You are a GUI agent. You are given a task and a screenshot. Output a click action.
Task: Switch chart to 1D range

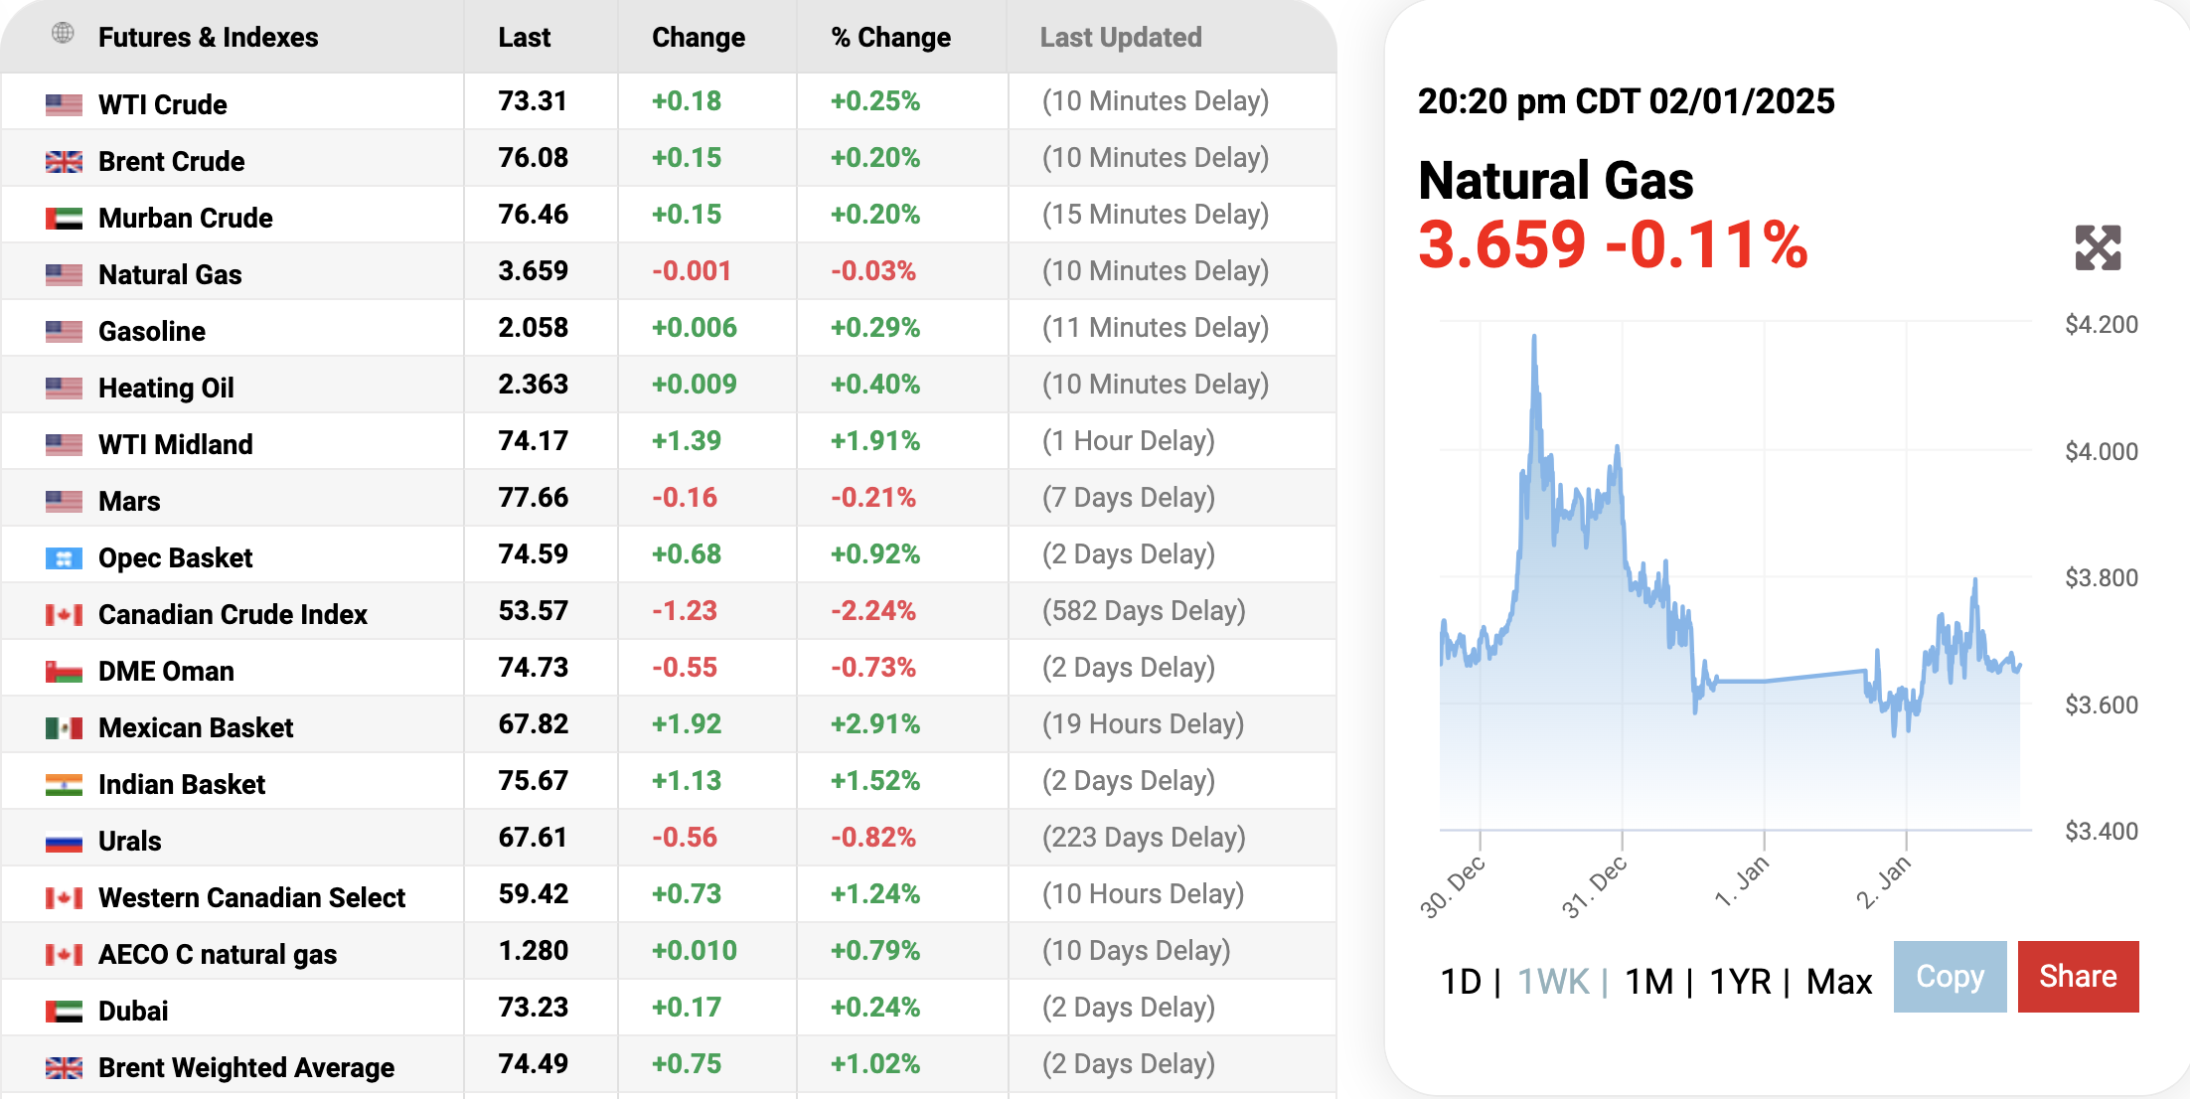click(1461, 982)
